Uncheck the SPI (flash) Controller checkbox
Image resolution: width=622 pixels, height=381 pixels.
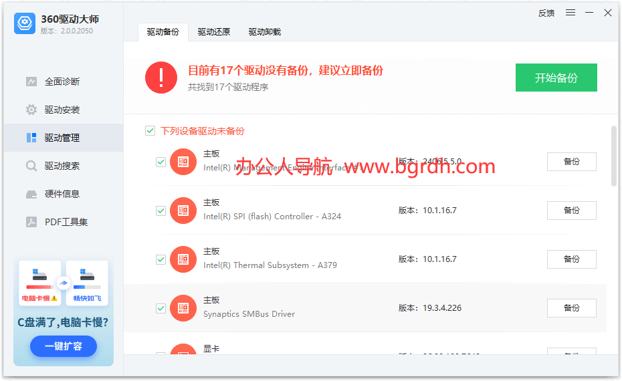(x=161, y=211)
